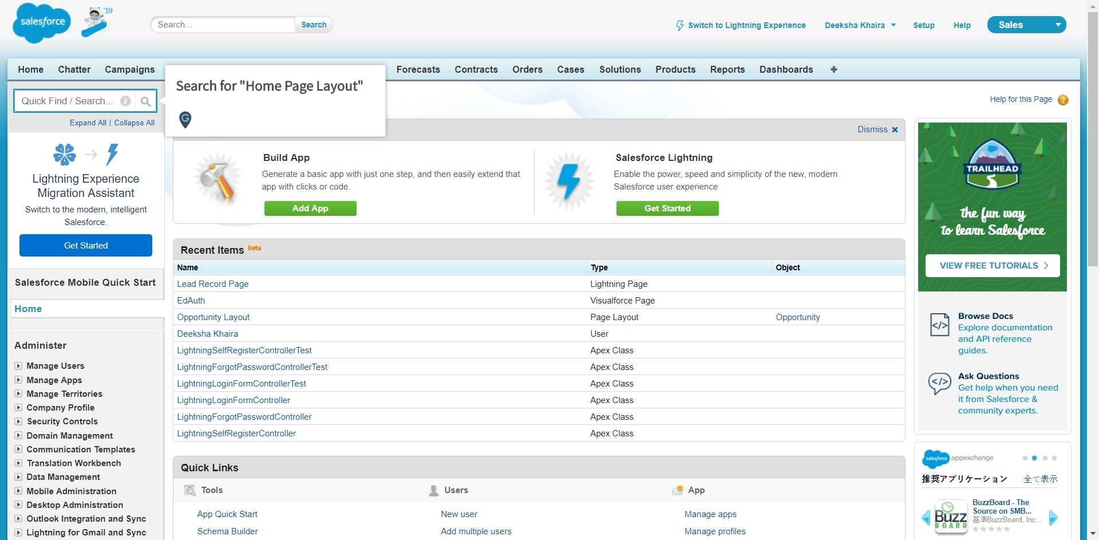Switch to the Forecasts tab

[418, 69]
